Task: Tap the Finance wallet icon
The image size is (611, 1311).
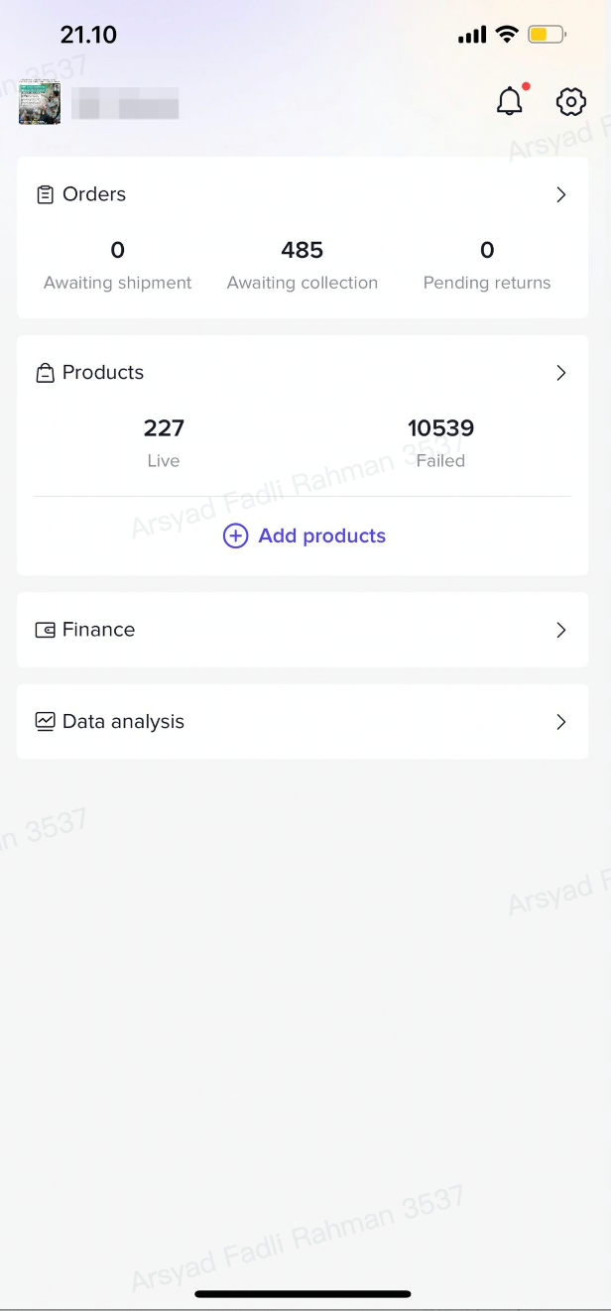Action: click(45, 630)
